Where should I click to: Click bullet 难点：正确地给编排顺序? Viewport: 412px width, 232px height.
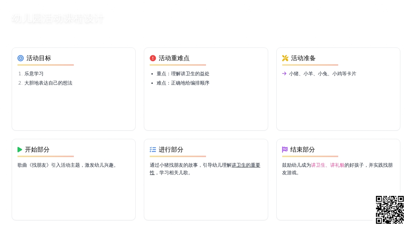point(183,83)
